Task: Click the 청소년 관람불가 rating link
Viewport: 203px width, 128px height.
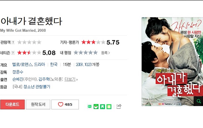Action: point(37,87)
